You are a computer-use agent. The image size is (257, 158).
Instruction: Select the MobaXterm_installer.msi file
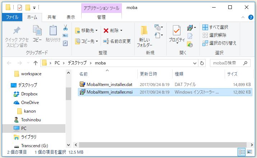(x=165, y=92)
